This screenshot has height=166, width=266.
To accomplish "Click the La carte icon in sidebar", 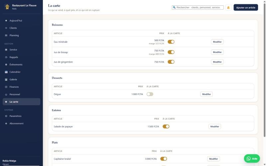I will coord(6,102).
